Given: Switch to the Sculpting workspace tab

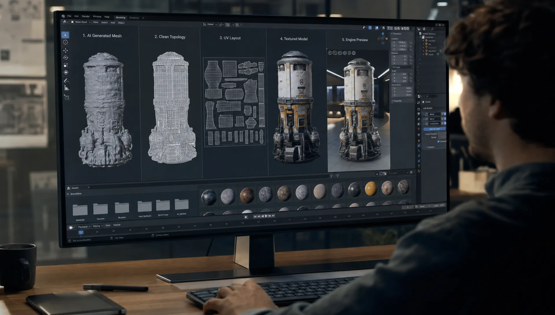Looking at the screenshot, I should (x=134, y=18).
